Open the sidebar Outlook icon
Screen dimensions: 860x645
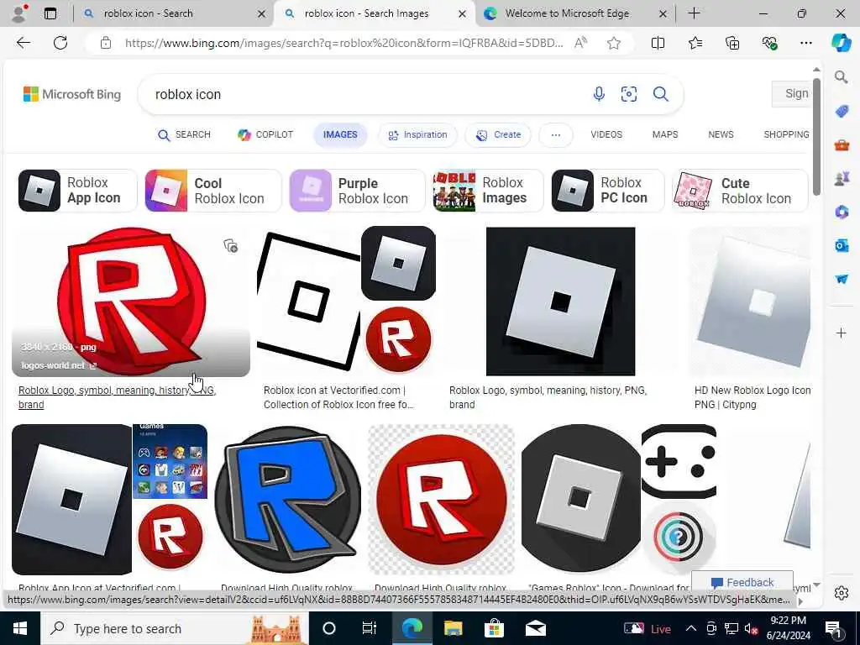coord(842,245)
